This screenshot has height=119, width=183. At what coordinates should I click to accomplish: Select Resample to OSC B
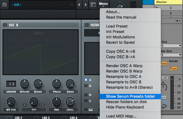130,82
